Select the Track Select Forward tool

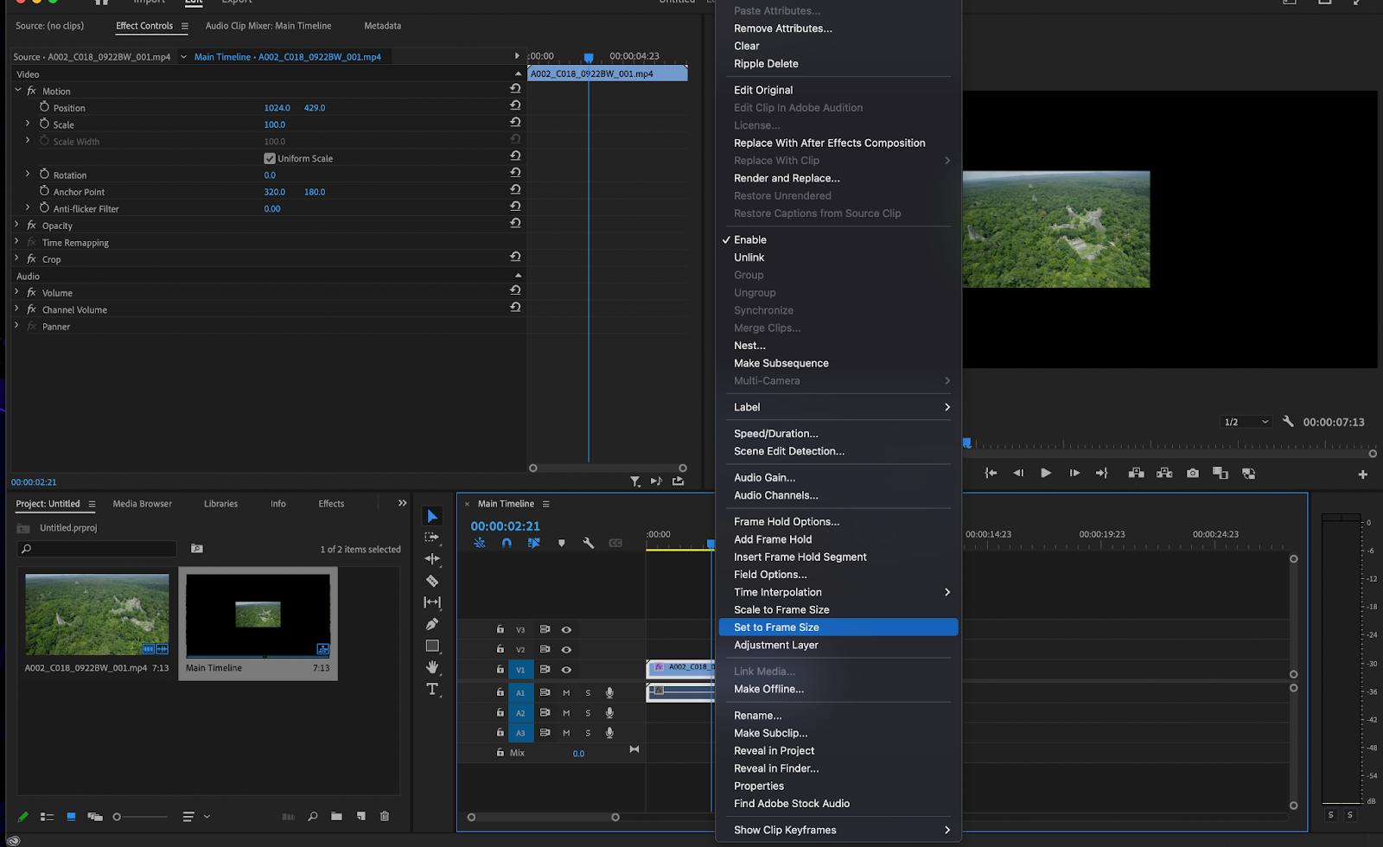click(432, 537)
